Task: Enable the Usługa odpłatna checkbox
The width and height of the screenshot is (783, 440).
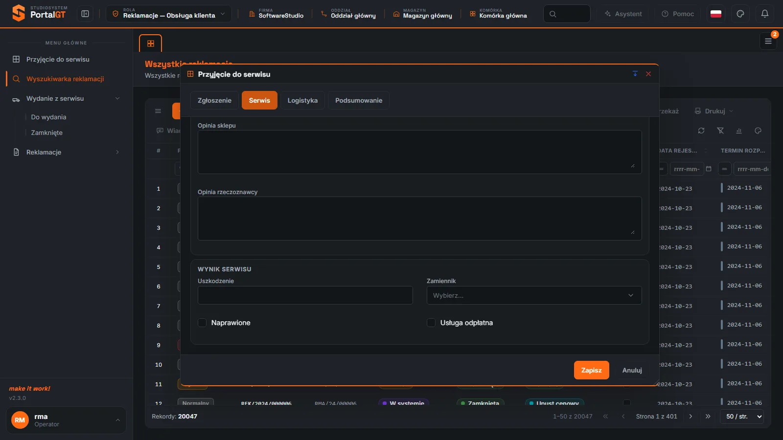Action: 431,323
